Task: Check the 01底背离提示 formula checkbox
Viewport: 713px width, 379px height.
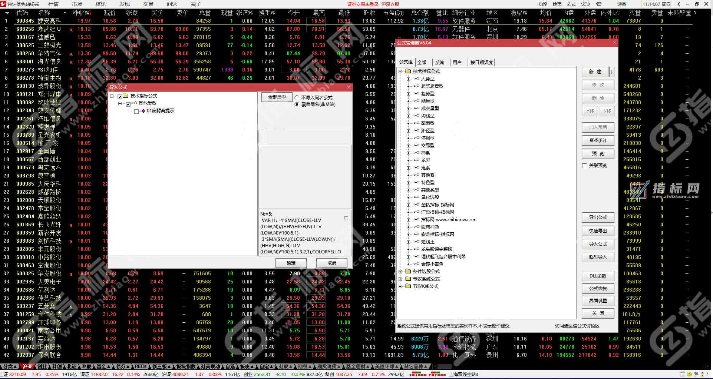Action: pos(136,111)
